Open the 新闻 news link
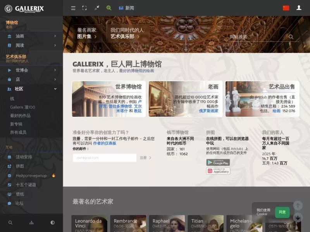 click(127, 8)
